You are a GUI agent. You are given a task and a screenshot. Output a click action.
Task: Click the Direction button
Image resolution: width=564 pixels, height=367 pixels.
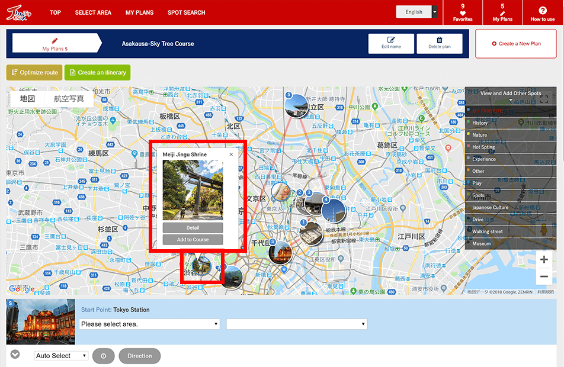[140, 356]
